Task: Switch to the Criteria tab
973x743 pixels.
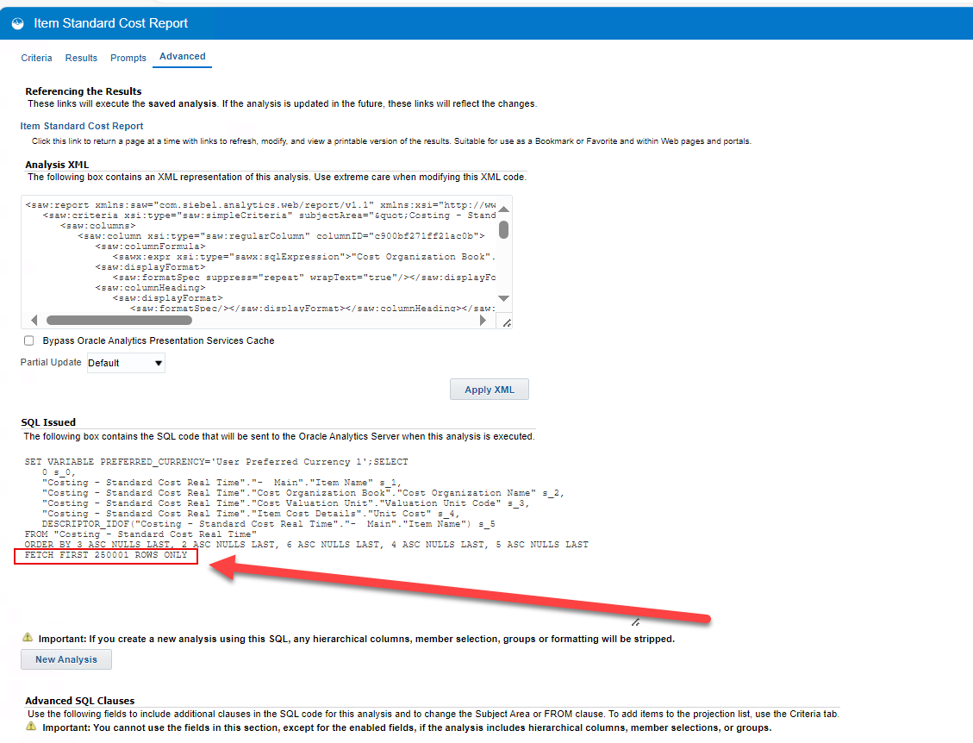Action: [x=36, y=58]
